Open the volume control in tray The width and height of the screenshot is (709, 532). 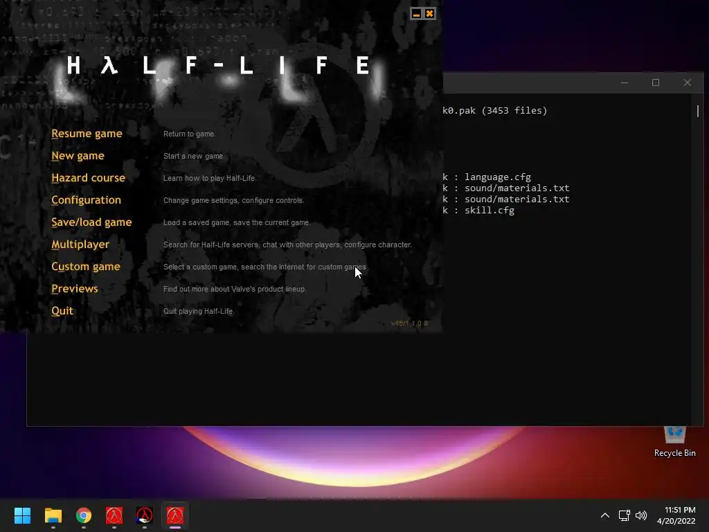[x=641, y=515]
